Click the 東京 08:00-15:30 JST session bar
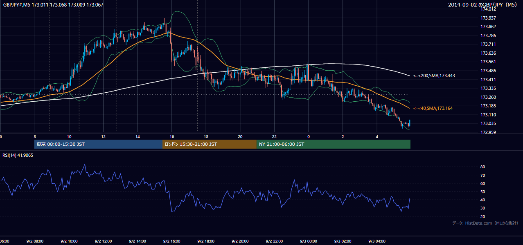 click(x=99, y=144)
